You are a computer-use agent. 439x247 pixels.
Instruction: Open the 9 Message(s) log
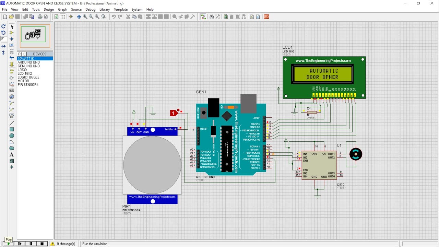point(63,244)
